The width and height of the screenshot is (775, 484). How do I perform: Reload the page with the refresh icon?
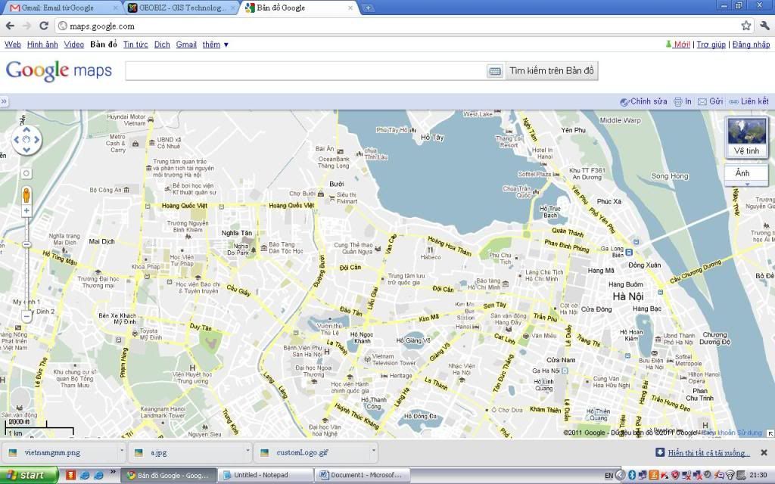click(x=44, y=26)
